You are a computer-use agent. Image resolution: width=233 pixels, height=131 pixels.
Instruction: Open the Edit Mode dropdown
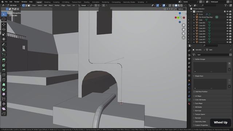pyautogui.click(x=14, y=5)
